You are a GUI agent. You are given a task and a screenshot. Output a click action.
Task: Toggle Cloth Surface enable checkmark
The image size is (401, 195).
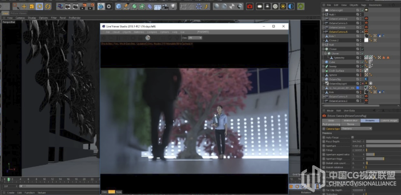363,71
